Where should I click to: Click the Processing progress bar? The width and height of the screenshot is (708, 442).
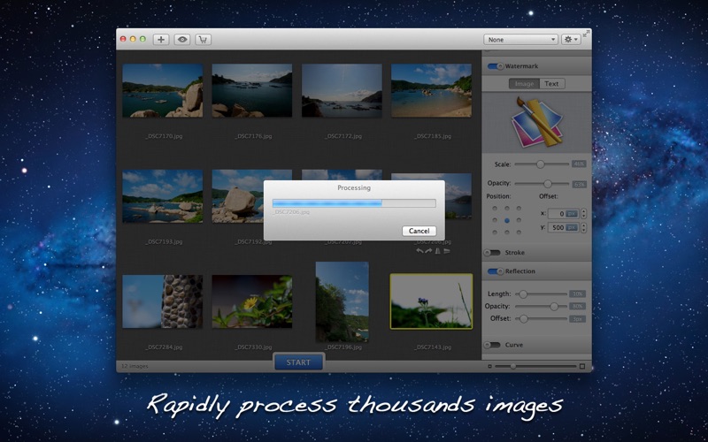[x=354, y=203]
